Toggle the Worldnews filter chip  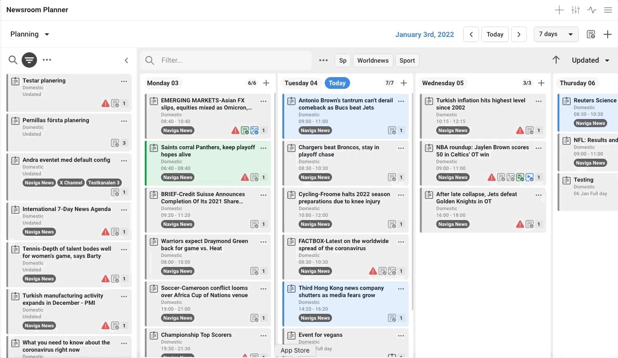pyautogui.click(x=373, y=60)
